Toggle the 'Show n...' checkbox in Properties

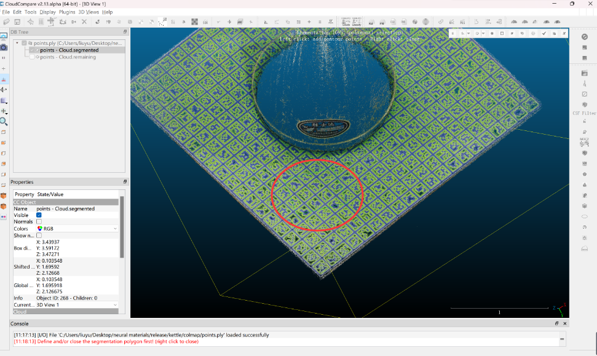[39, 235]
